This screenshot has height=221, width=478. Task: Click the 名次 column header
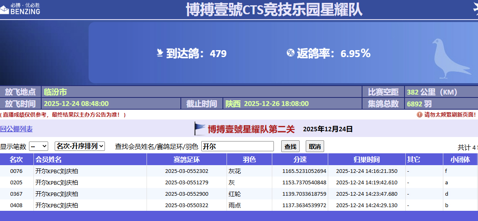pos(16,159)
